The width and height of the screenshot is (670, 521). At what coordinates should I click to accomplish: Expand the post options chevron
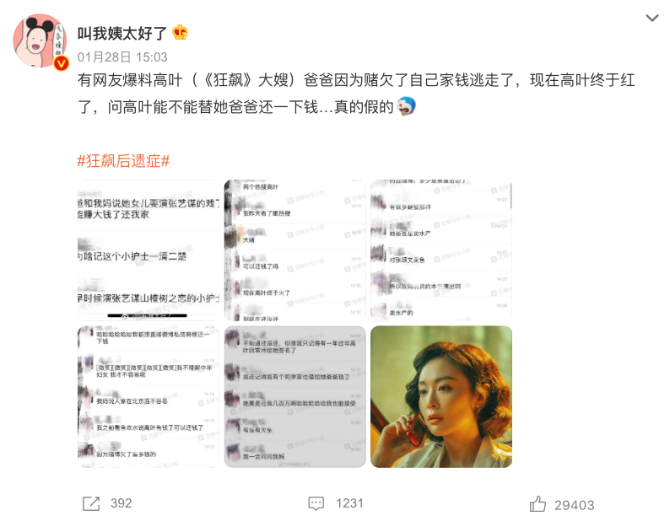click(x=651, y=18)
